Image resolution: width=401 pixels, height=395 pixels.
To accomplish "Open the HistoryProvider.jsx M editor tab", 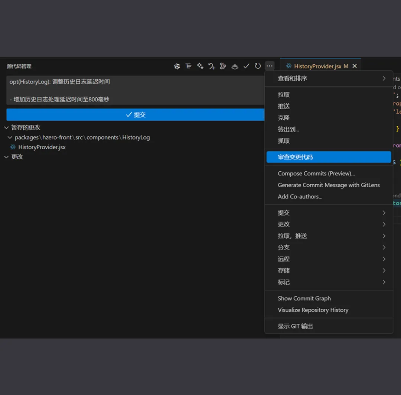I will click(x=320, y=66).
